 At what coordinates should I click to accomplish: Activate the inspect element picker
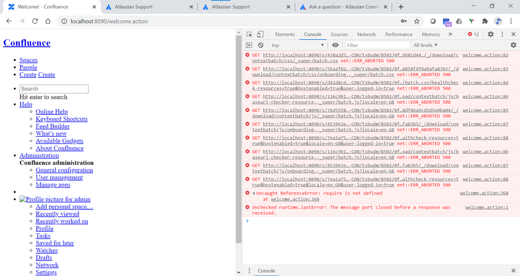coord(249,34)
